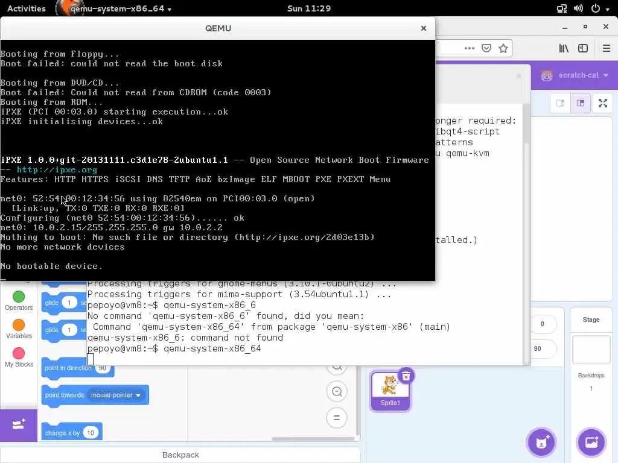The width and height of the screenshot is (618, 463).
Task: Open the Firefox hamburger menu
Action: (606, 48)
